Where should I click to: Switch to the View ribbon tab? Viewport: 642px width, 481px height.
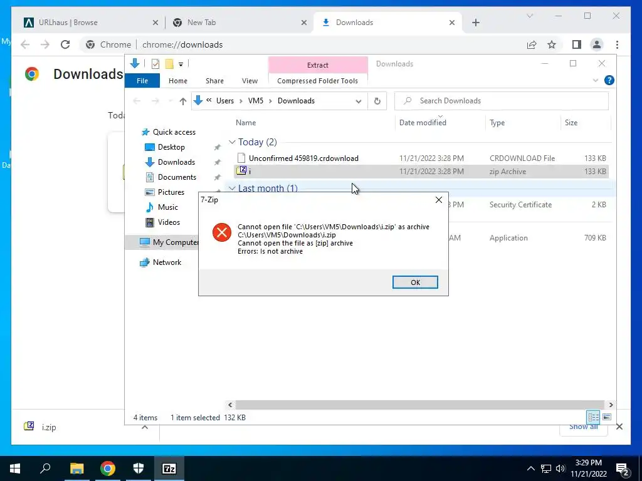pyautogui.click(x=250, y=81)
